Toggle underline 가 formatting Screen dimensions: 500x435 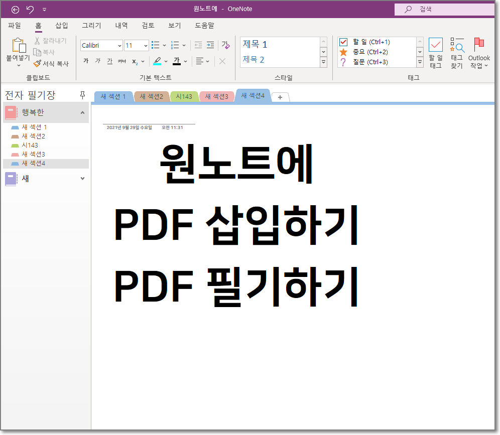pos(110,61)
